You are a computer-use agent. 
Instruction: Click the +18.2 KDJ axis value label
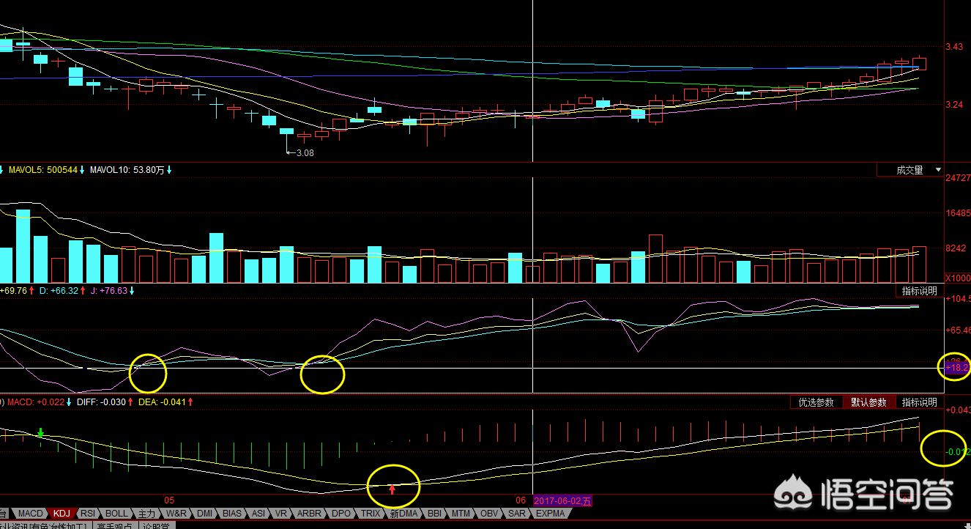click(x=955, y=366)
